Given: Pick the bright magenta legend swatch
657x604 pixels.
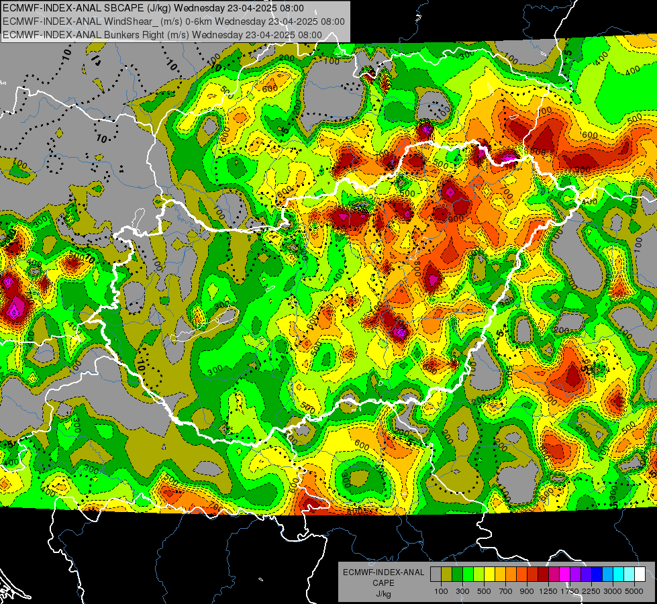Looking at the screenshot, I should [565, 574].
